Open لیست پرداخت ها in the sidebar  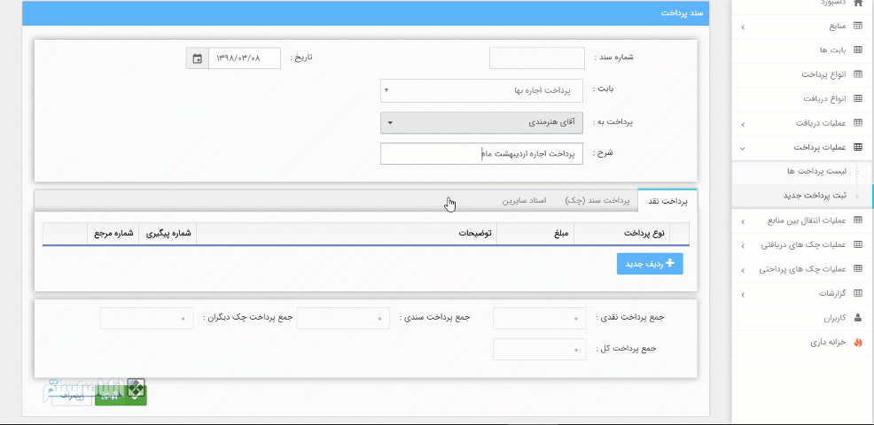click(x=816, y=172)
